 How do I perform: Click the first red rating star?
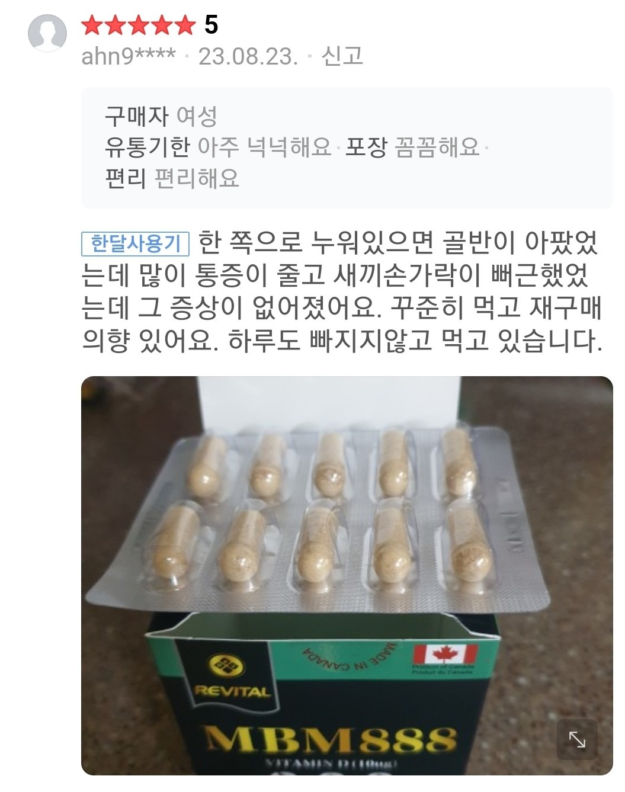91,25
